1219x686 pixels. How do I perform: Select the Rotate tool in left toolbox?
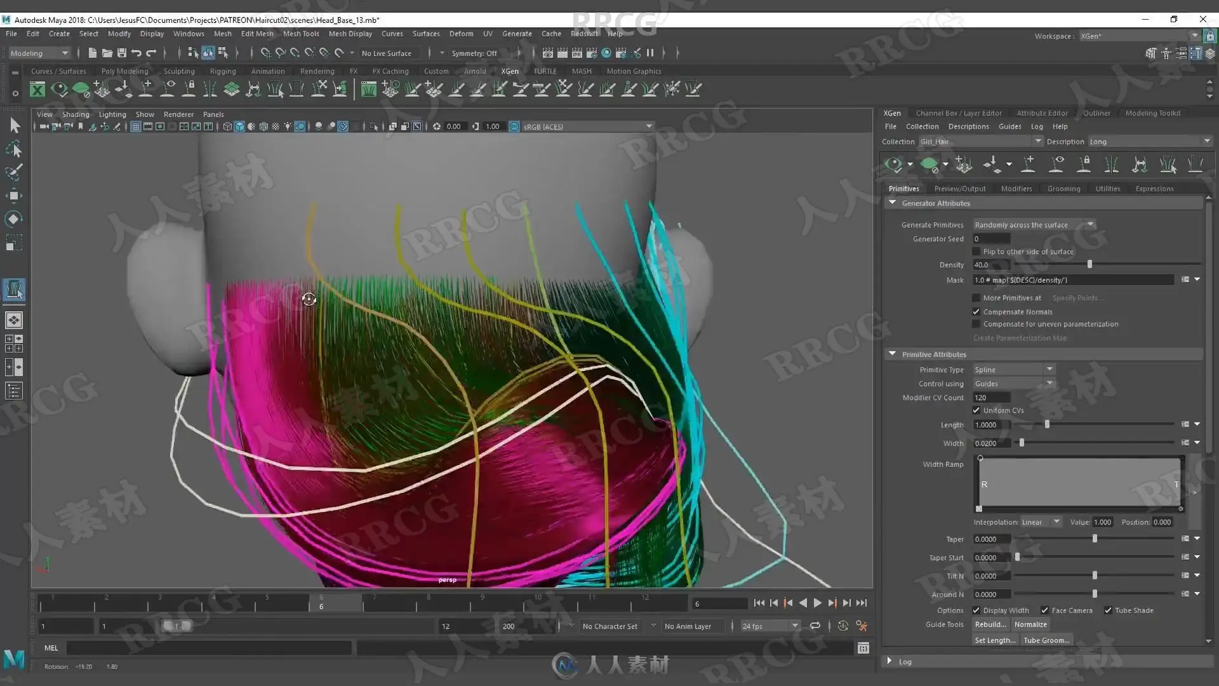[13, 219]
